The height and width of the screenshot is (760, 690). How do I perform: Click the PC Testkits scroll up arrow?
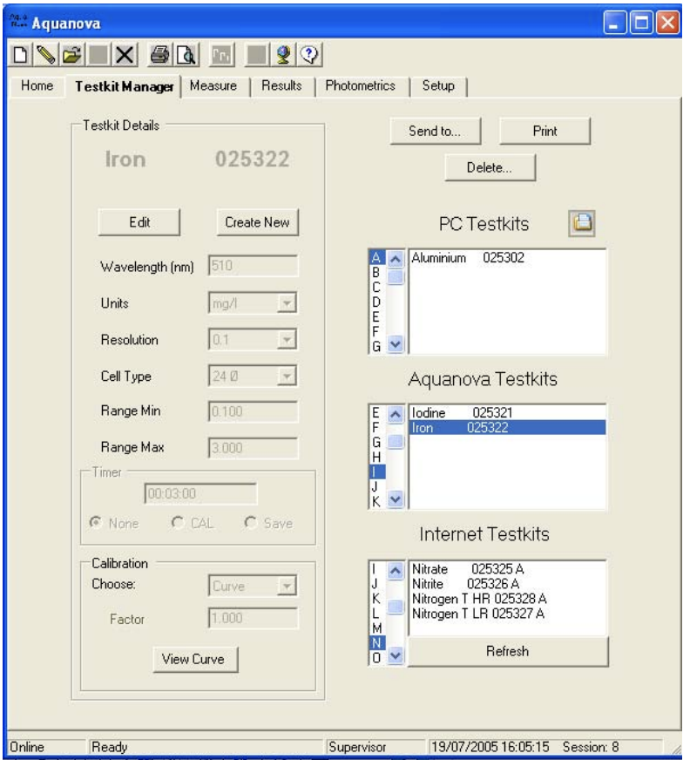[396, 259]
